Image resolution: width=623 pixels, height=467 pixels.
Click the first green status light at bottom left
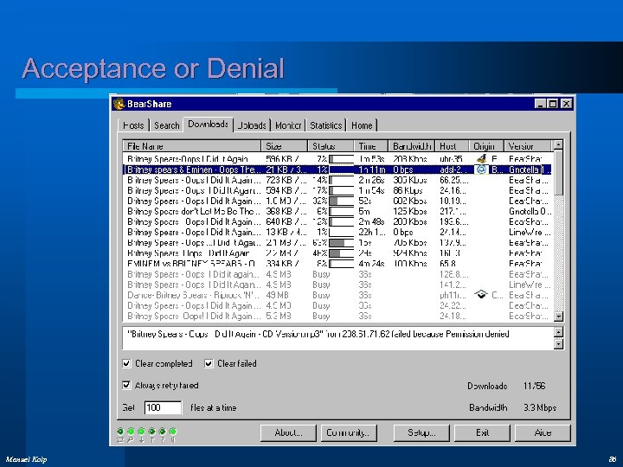coord(120,431)
